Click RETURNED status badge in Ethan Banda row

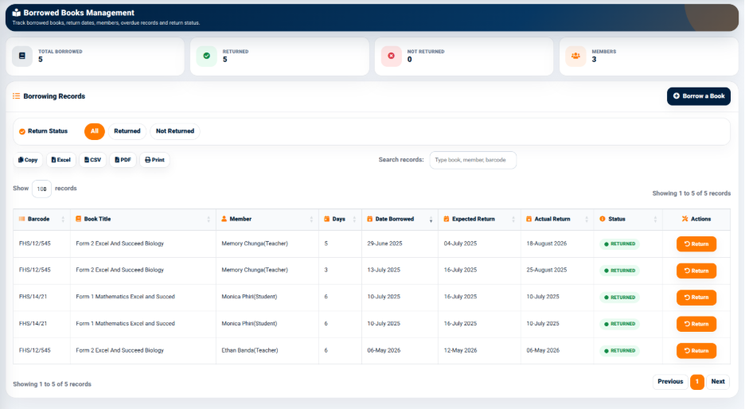click(619, 351)
